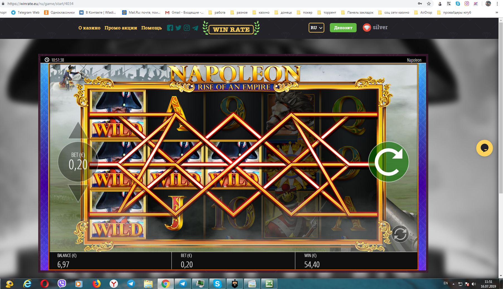Click the WIN (€) value 54,40
The image size is (503, 289).
click(312, 265)
